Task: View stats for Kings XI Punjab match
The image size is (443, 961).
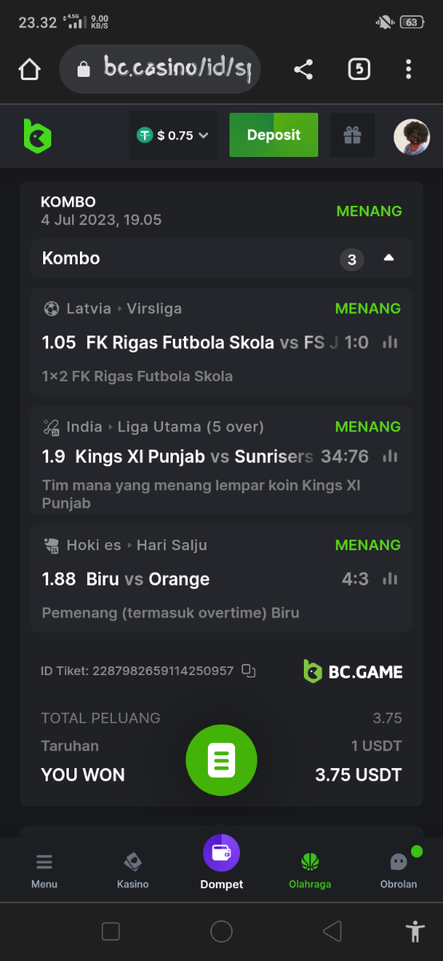Action: coord(390,456)
